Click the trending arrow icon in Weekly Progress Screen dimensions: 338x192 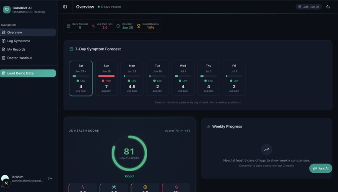tap(266, 149)
